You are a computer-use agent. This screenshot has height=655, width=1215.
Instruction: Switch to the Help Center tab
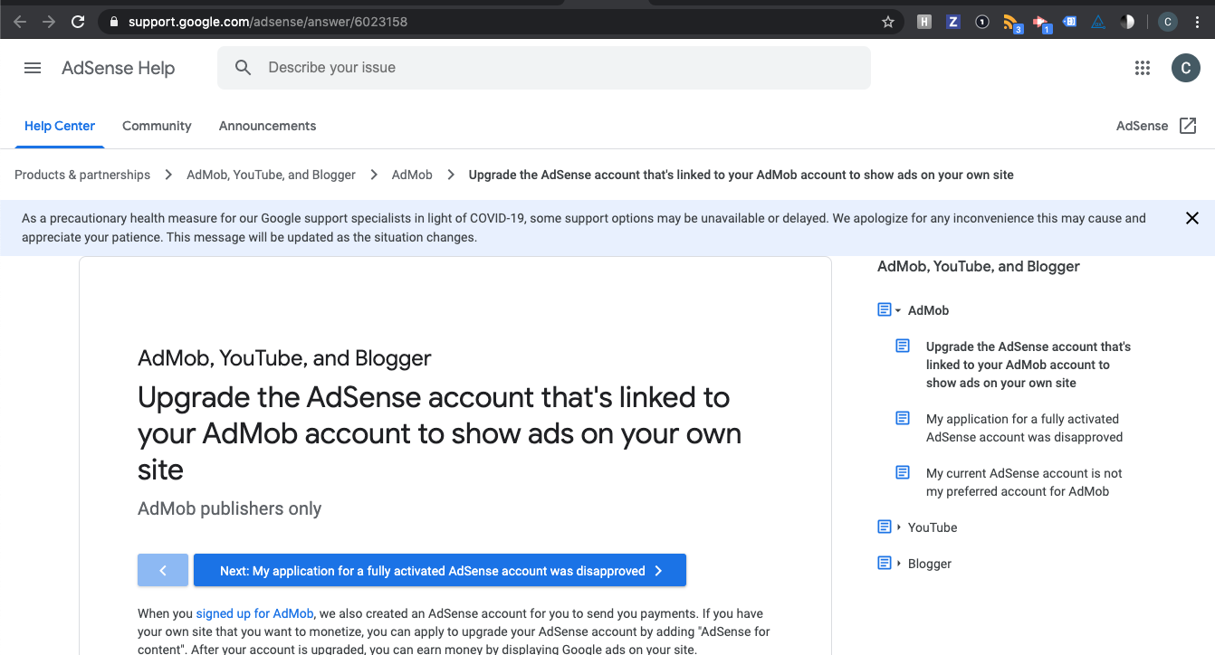tap(60, 126)
